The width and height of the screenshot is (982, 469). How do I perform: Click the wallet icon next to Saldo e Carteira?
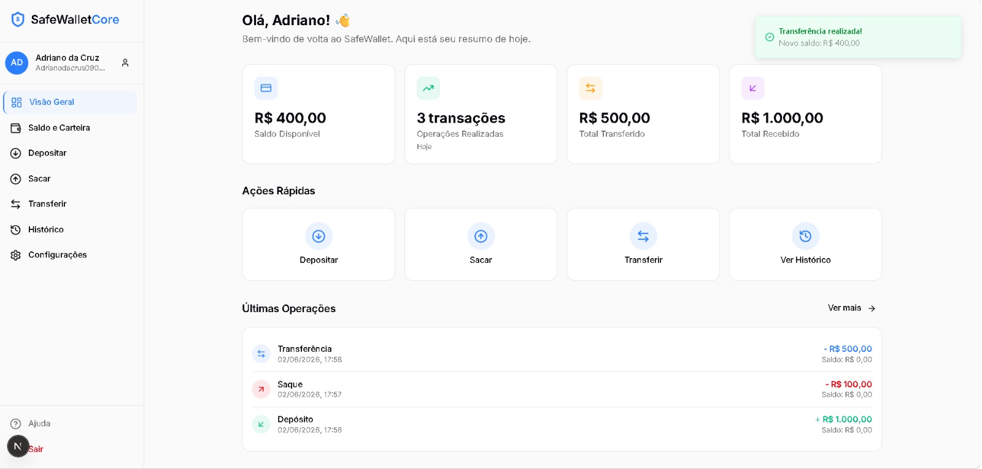click(x=16, y=128)
